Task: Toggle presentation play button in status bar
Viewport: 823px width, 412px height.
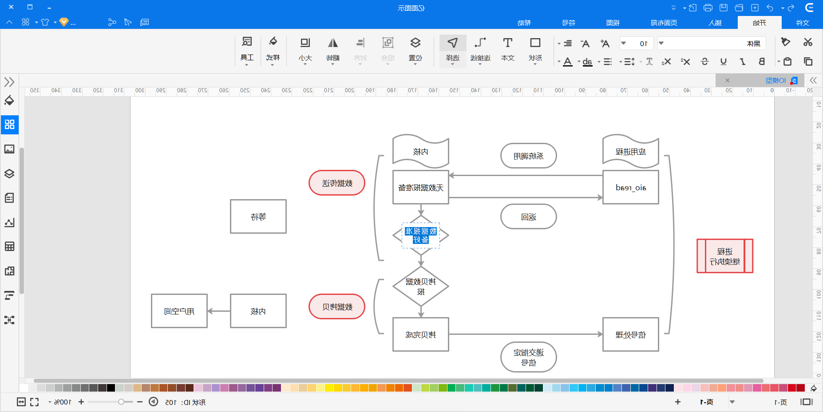Action: coord(153,402)
